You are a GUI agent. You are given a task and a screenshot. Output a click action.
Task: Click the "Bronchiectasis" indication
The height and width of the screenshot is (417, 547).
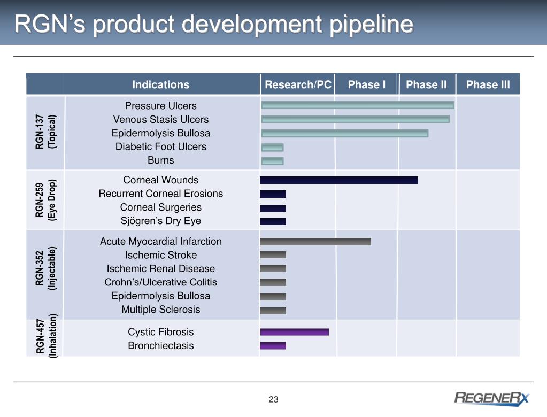tap(161, 345)
